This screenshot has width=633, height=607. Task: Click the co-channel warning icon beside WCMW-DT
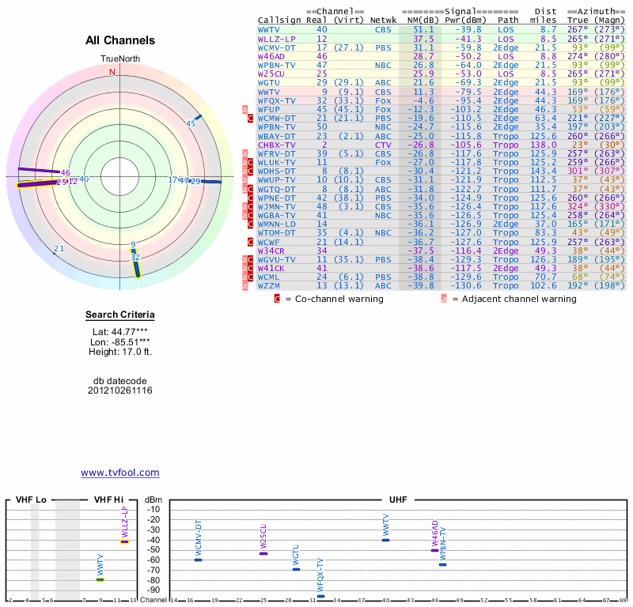251,119
